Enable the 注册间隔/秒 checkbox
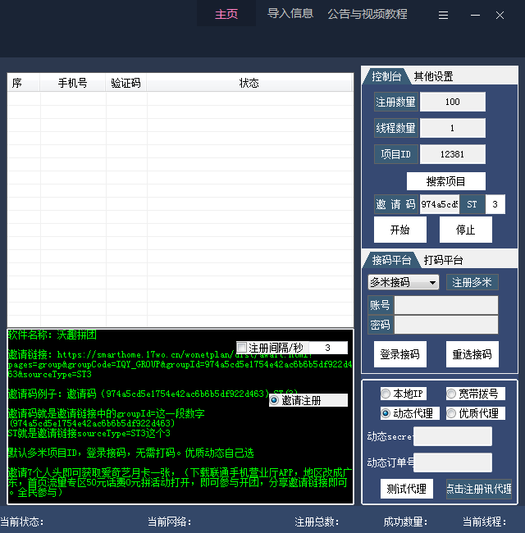This screenshot has width=525, height=533. tap(242, 348)
